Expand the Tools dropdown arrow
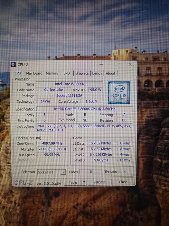Screen dimensions: 169x226 click(84, 182)
